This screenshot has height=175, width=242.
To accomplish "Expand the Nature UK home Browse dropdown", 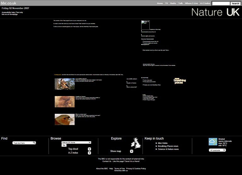I will [x=76, y=142].
